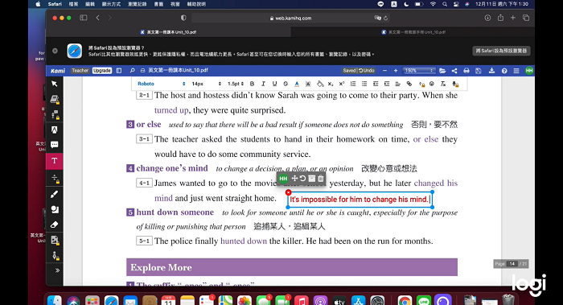Save the document with disk icon
Viewport: 563px width, 305px height.
pos(479,71)
